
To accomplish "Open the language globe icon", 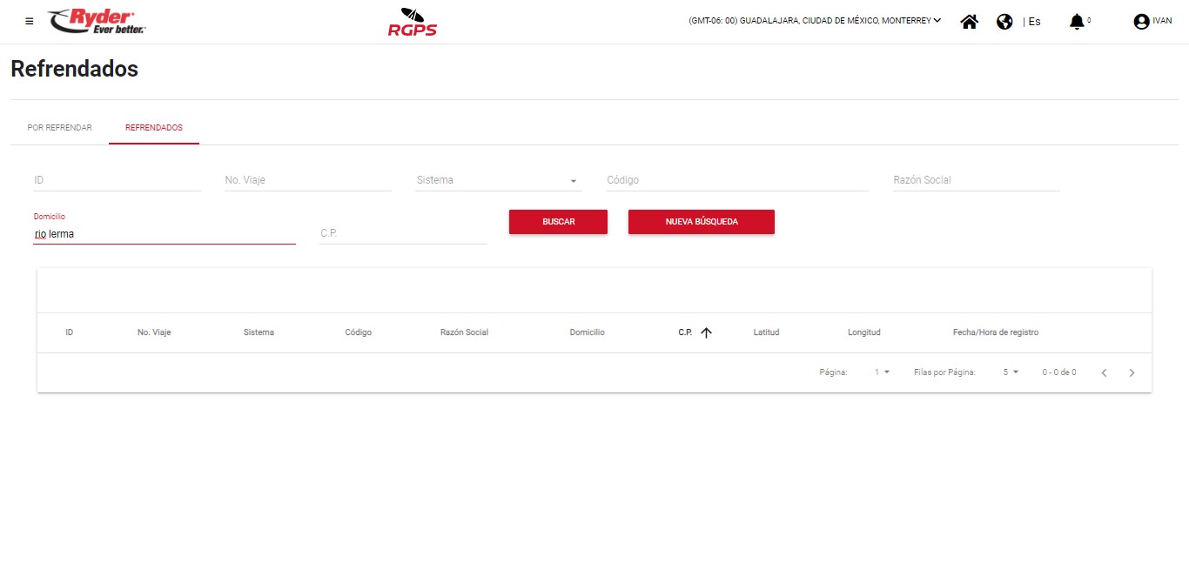I will click(x=1004, y=22).
